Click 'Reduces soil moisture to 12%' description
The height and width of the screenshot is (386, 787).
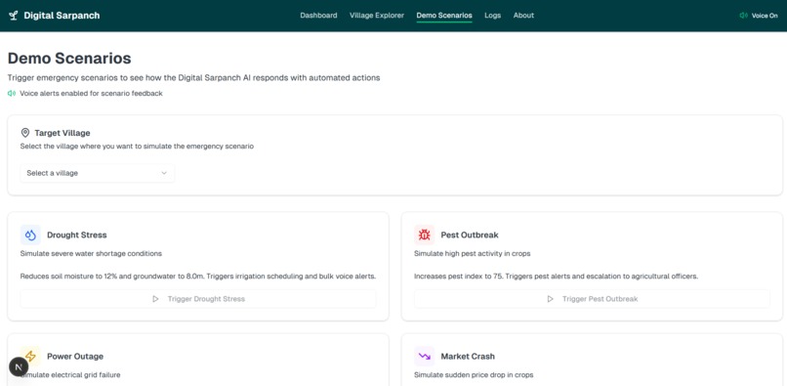198,277
